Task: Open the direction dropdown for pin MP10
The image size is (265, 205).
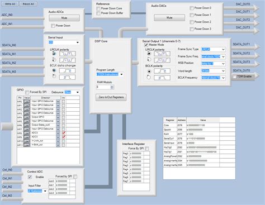Action: 58,141
